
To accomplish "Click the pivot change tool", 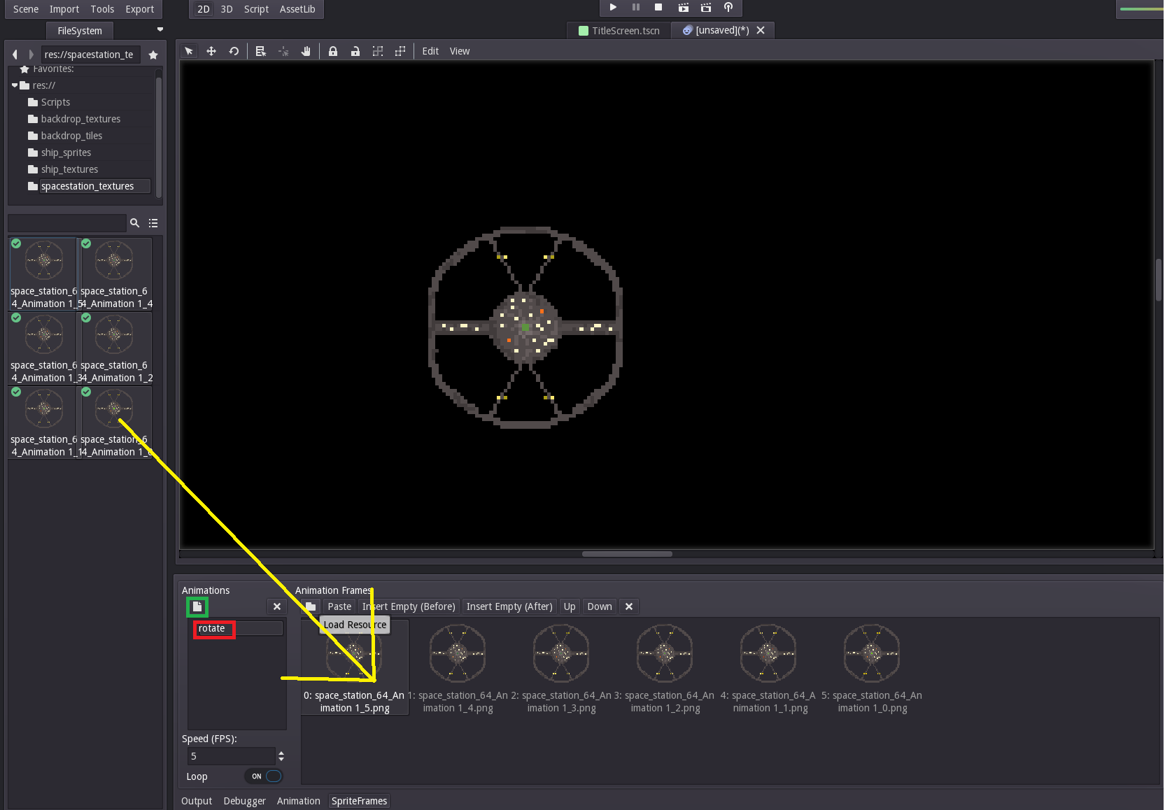I will tap(283, 51).
